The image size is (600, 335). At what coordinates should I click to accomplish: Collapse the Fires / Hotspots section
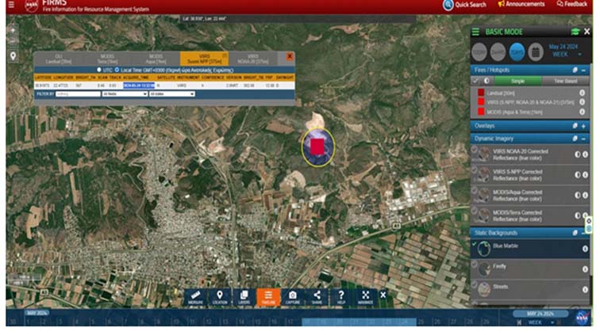pos(583,70)
